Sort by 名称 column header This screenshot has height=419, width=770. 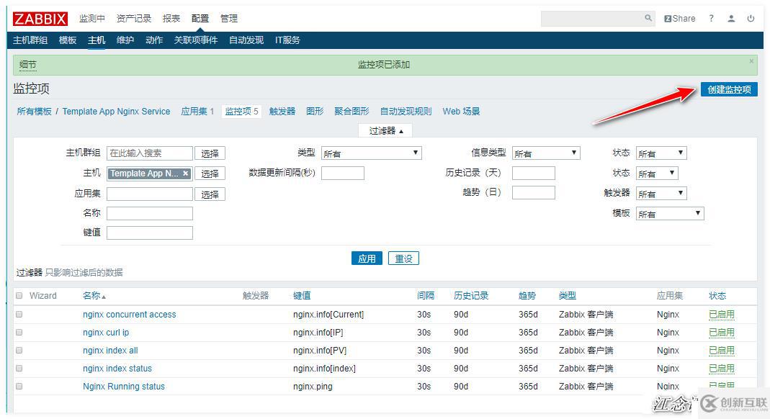(94, 295)
